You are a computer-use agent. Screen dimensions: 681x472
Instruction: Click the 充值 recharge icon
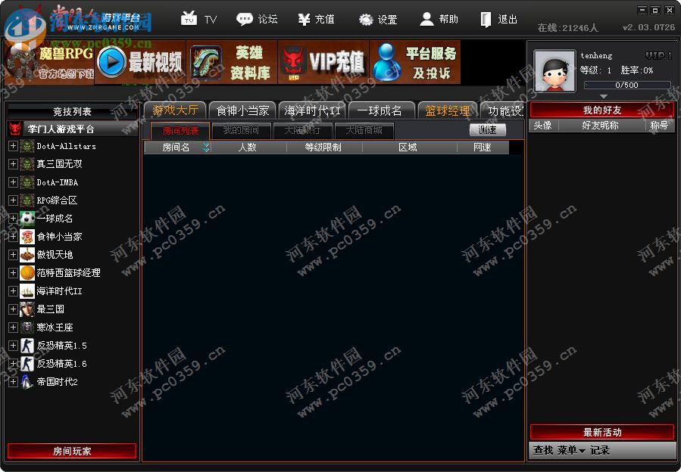tap(305, 19)
